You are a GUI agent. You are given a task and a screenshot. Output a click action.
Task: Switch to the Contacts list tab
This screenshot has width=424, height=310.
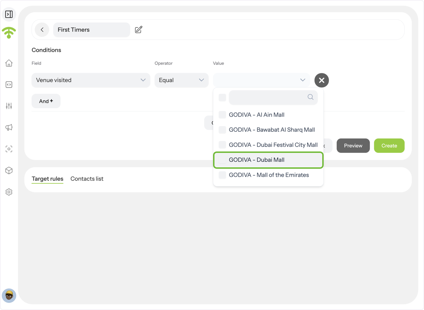click(87, 179)
